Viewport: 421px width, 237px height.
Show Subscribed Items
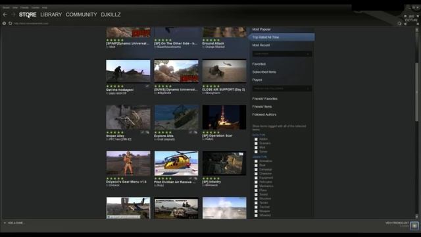[x=264, y=72]
